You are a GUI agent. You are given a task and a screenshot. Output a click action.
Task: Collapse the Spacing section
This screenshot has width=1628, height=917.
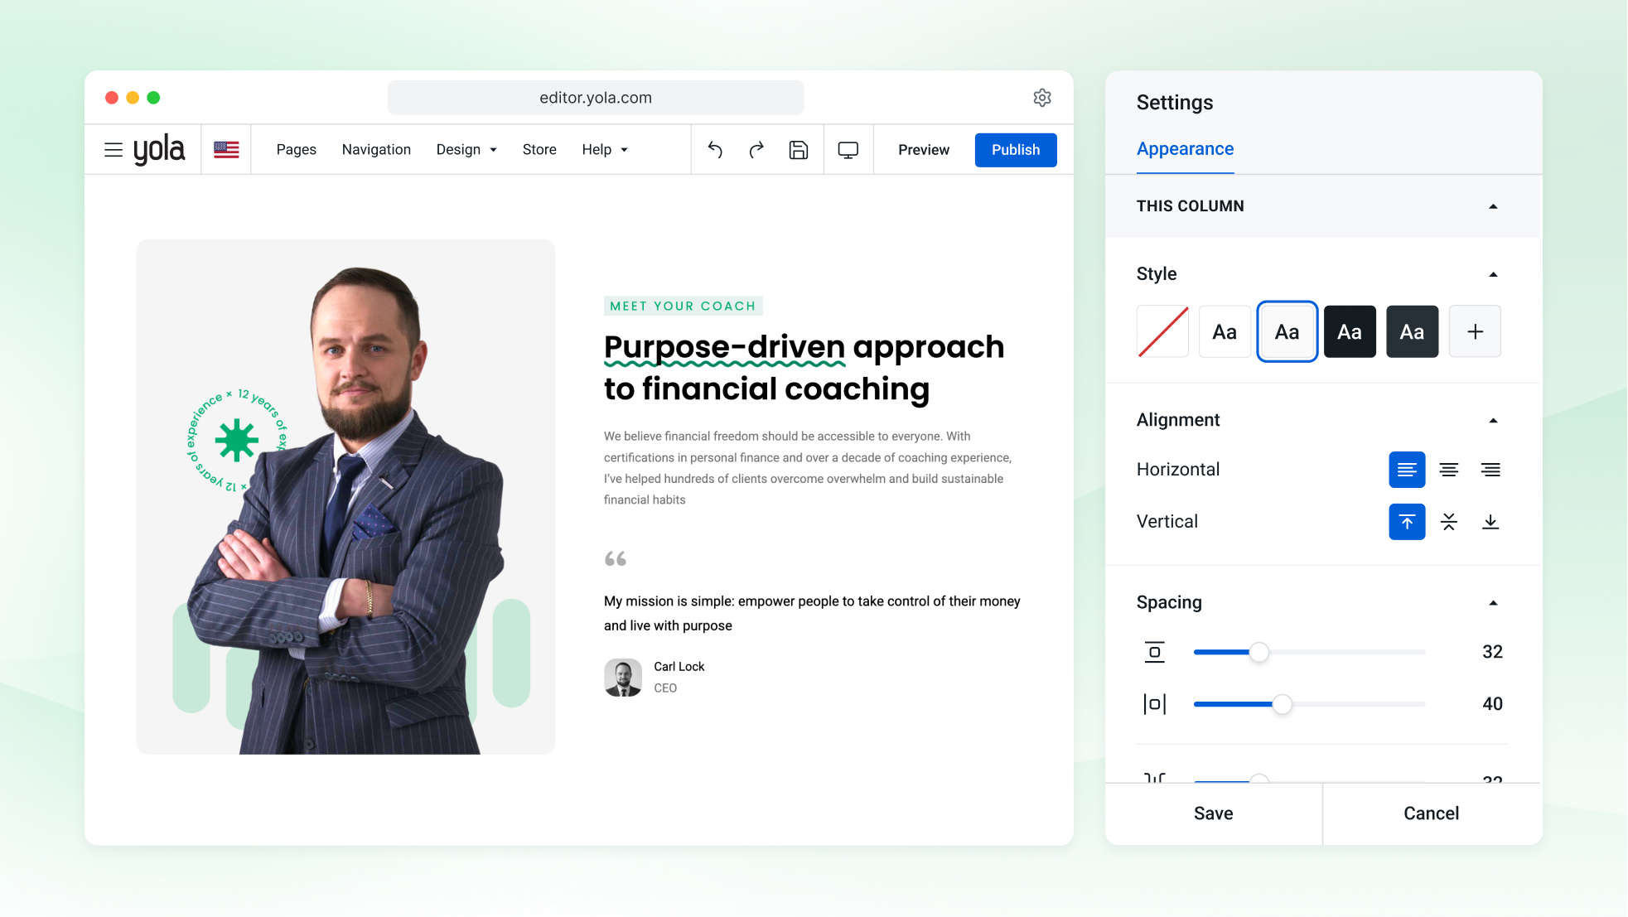tap(1493, 603)
